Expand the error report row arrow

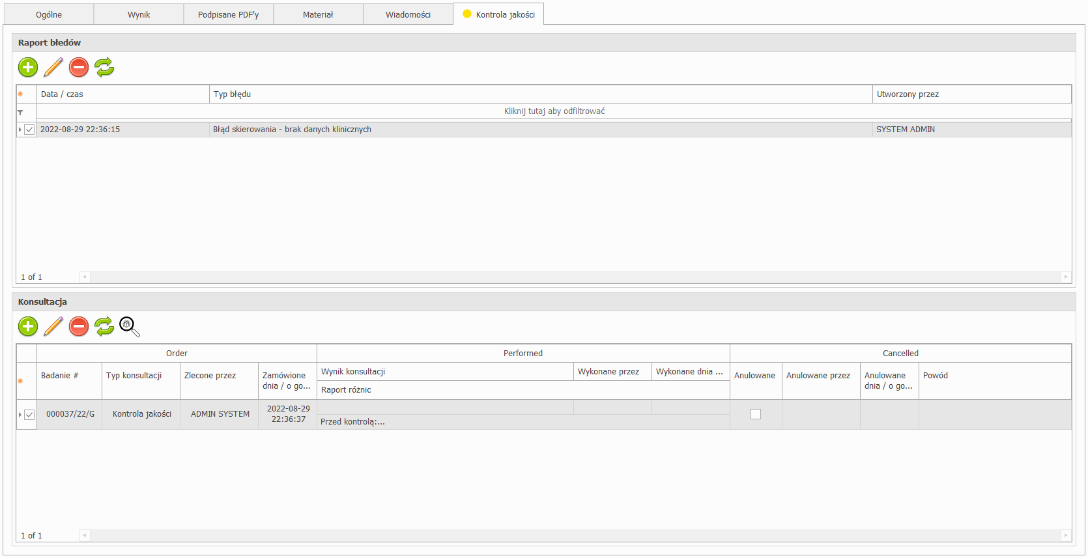pyautogui.click(x=20, y=130)
